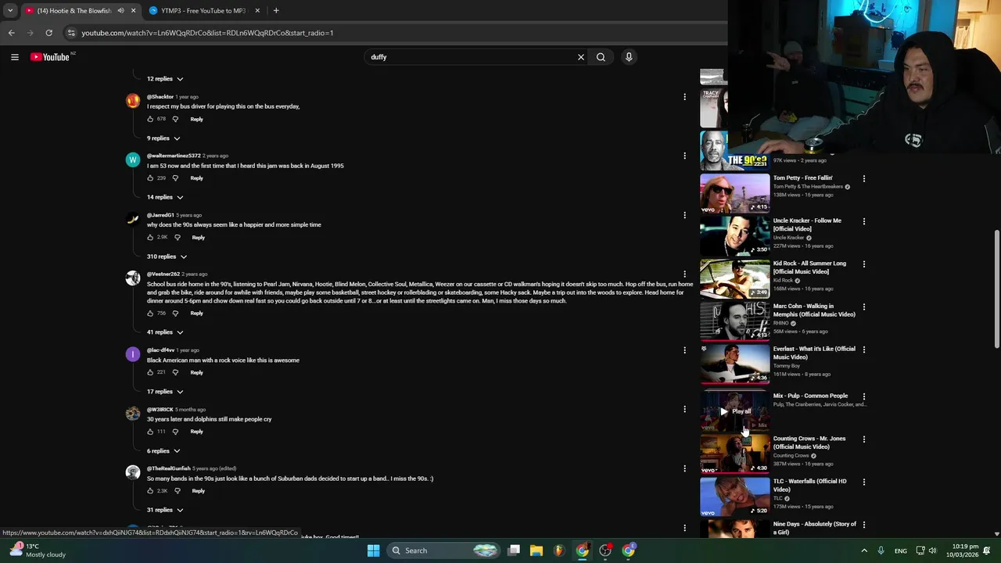1001x563 pixels.
Task: Open action menu for @Shacktor's comment
Action: point(684,97)
